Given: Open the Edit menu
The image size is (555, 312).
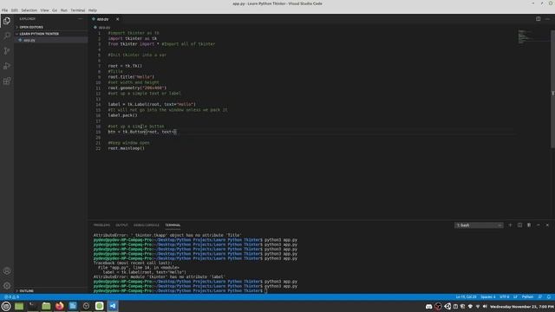Looking at the screenshot, I should tap(15, 10).
